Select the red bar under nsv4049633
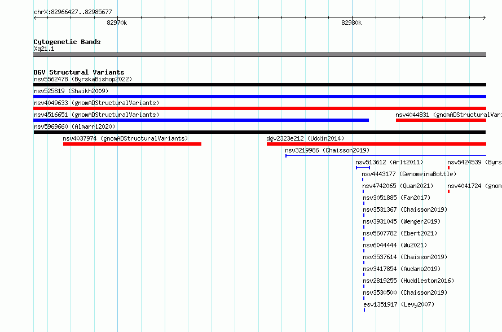502x332 pixels. (x=259, y=108)
